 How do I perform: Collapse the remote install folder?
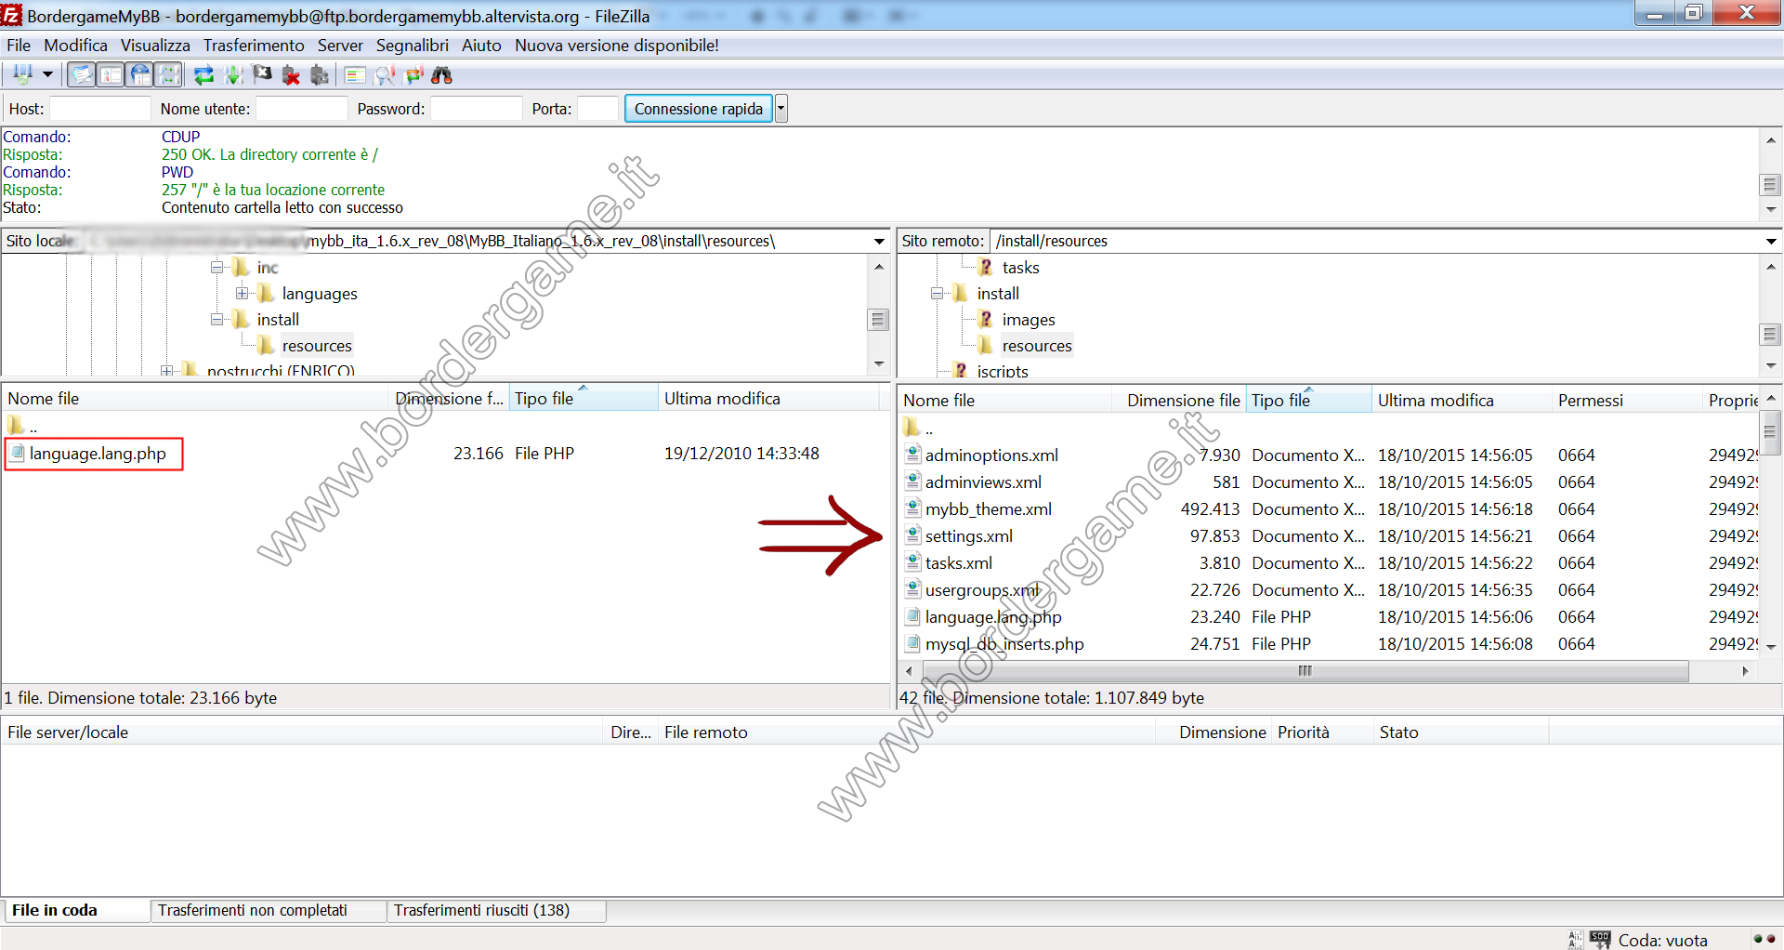(x=937, y=293)
